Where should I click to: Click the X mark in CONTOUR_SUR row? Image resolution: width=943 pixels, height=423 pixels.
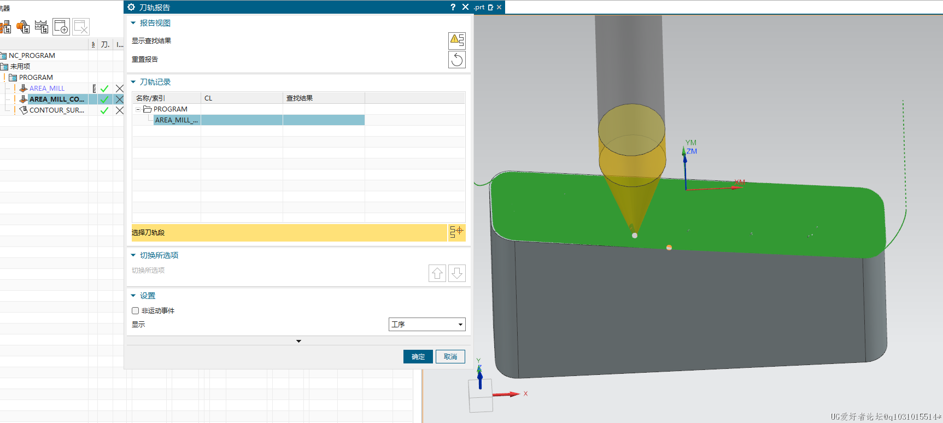[x=119, y=110]
